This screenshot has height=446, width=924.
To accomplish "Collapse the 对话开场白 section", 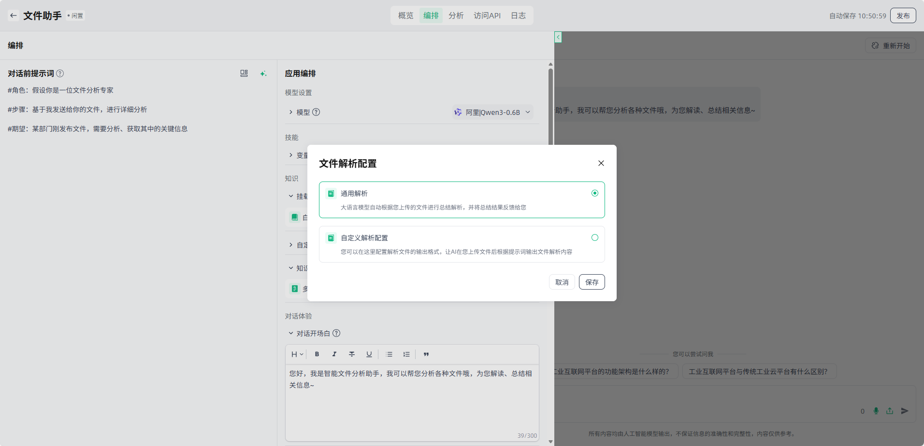I will click(x=291, y=333).
